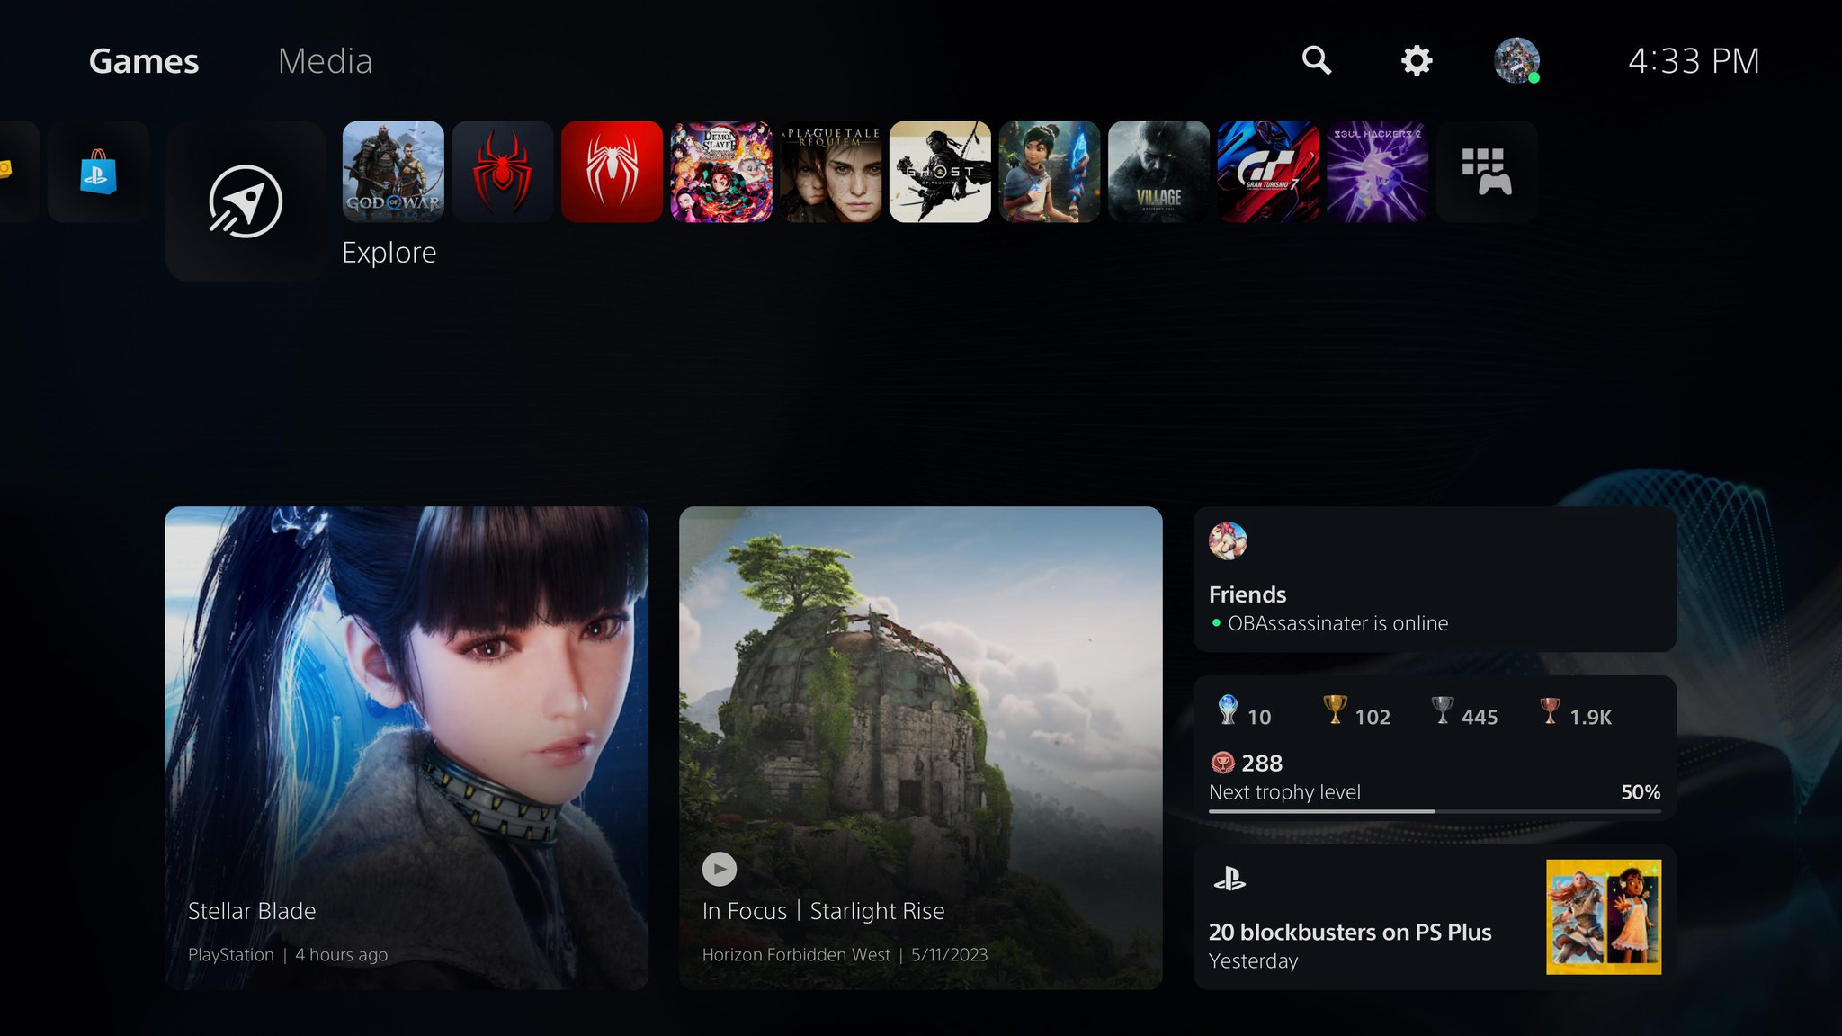This screenshot has height=1036, width=1842.
Task: Open your profile avatar menu
Action: (x=1516, y=60)
